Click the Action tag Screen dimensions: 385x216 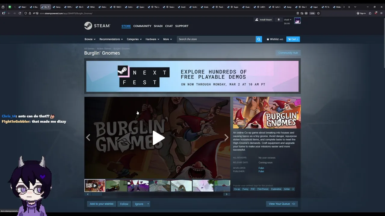pyautogui.click(x=287, y=189)
